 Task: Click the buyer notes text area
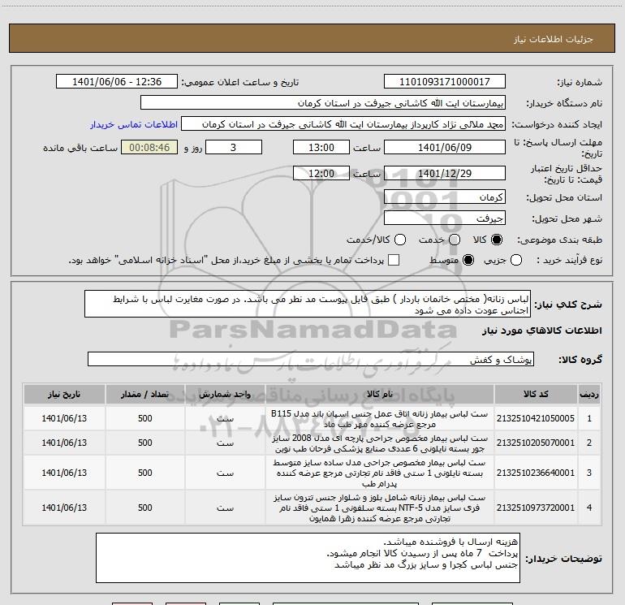click(308, 558)
